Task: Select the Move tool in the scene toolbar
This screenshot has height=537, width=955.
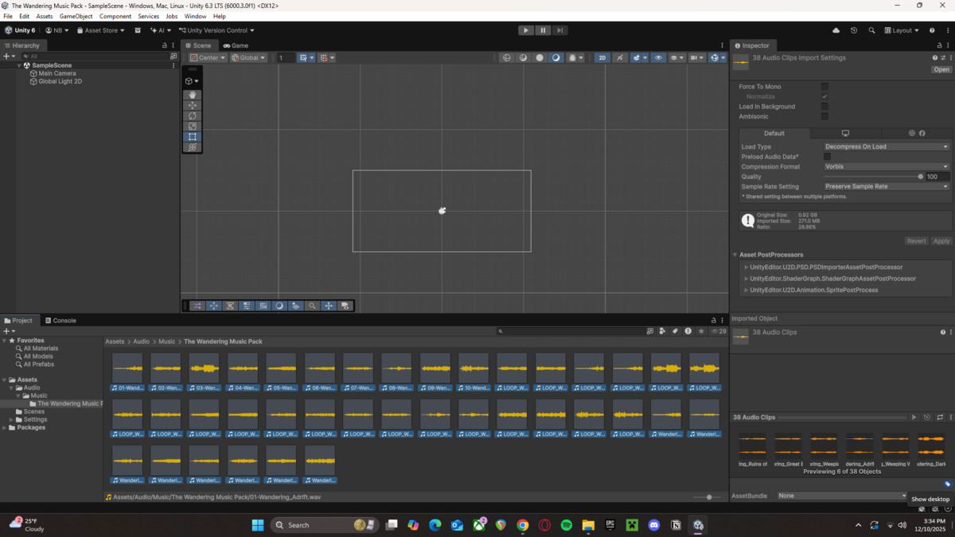Action: pos(192,105)
